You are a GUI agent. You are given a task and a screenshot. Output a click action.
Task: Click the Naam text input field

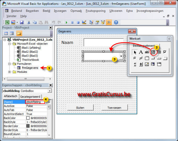tap(104, 42)
